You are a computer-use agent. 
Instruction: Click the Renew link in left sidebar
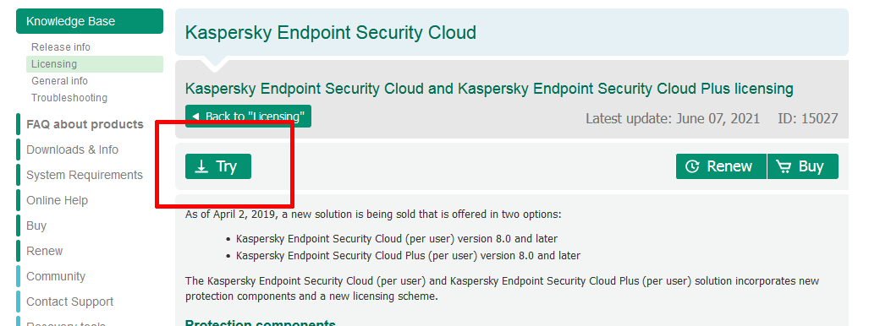point(44,252)
